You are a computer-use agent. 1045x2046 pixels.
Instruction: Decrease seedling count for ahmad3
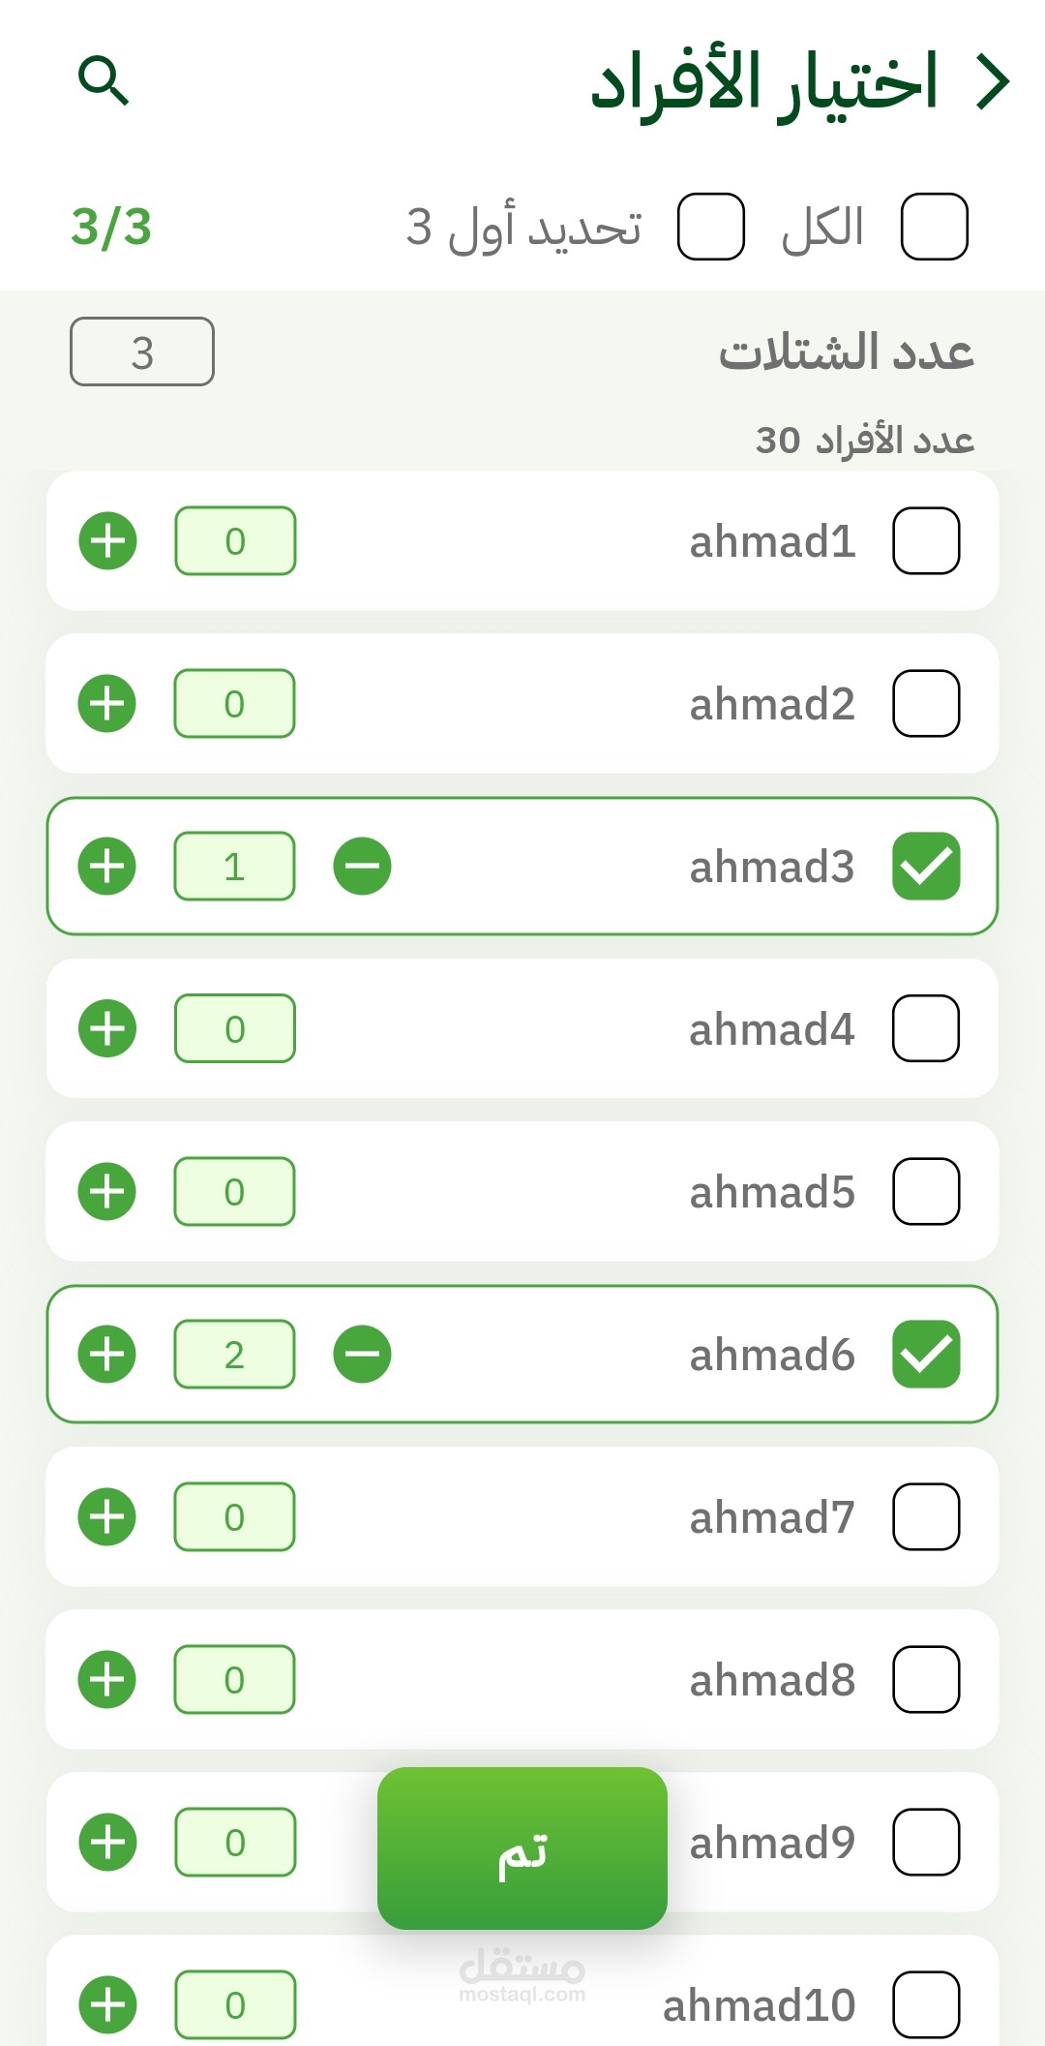coord(362,866)
